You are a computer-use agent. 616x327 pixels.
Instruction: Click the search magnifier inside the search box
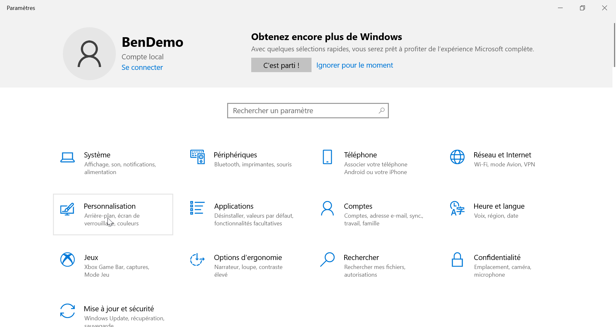tap(381, 111)
